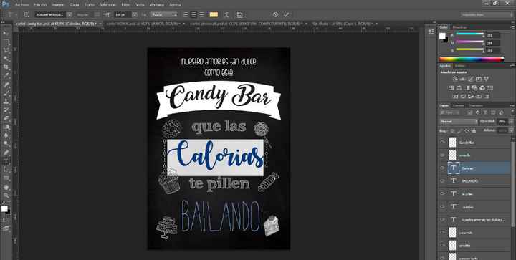Select the Crop tool
This screenshot has width=516, height=260.
pos(6,67)
